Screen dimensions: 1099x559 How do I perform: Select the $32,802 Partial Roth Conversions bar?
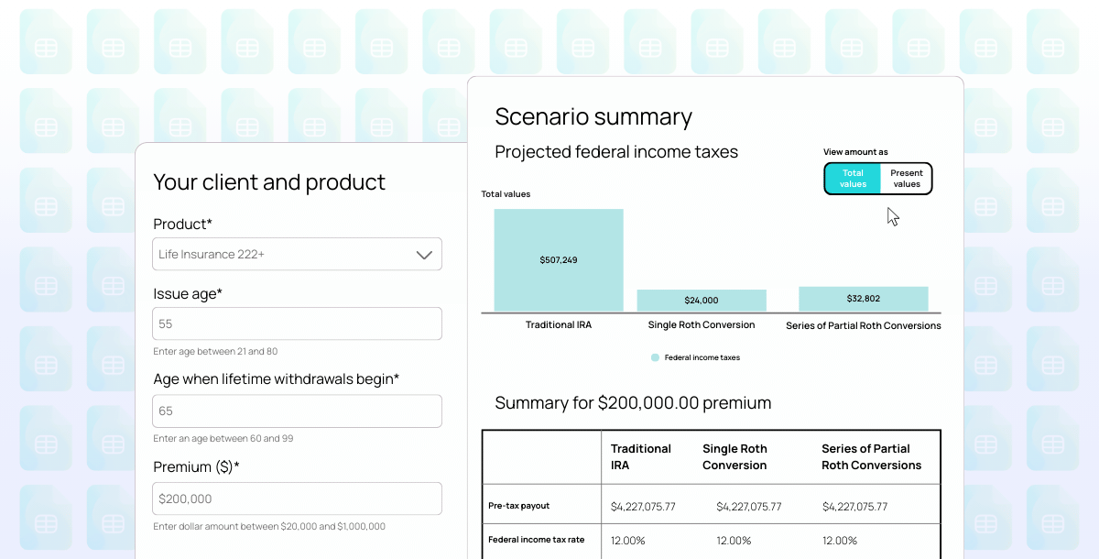(863, 299)
